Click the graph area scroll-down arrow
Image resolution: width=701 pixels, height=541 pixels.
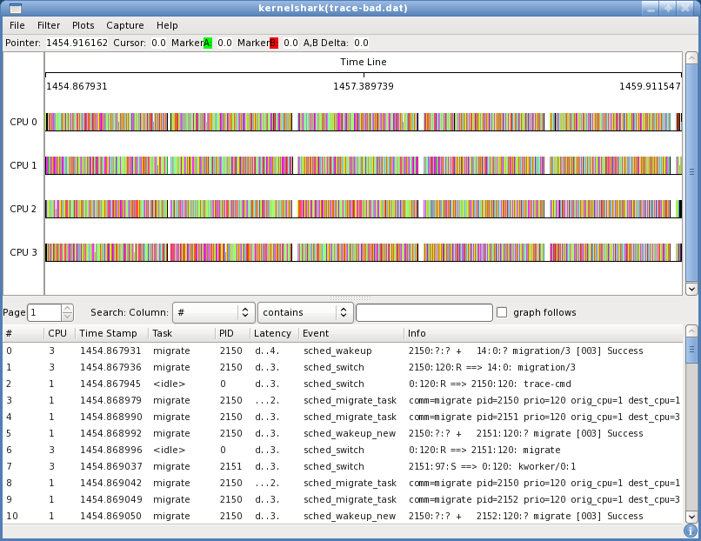tap(691, 289)
